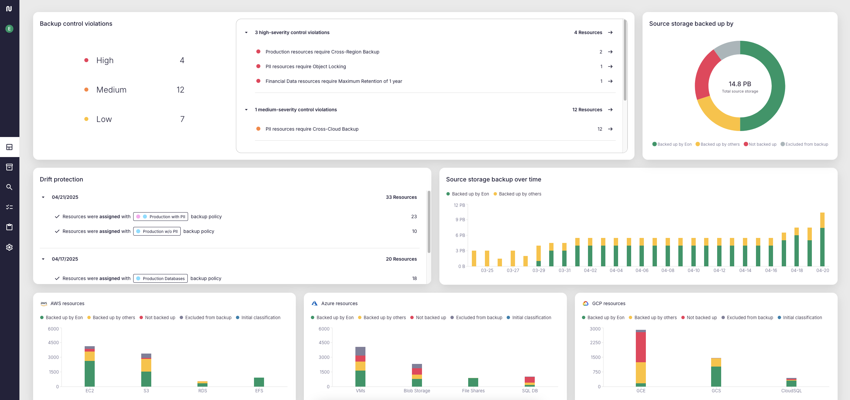Click the Production with PII policy tag

tap(161, 217)
